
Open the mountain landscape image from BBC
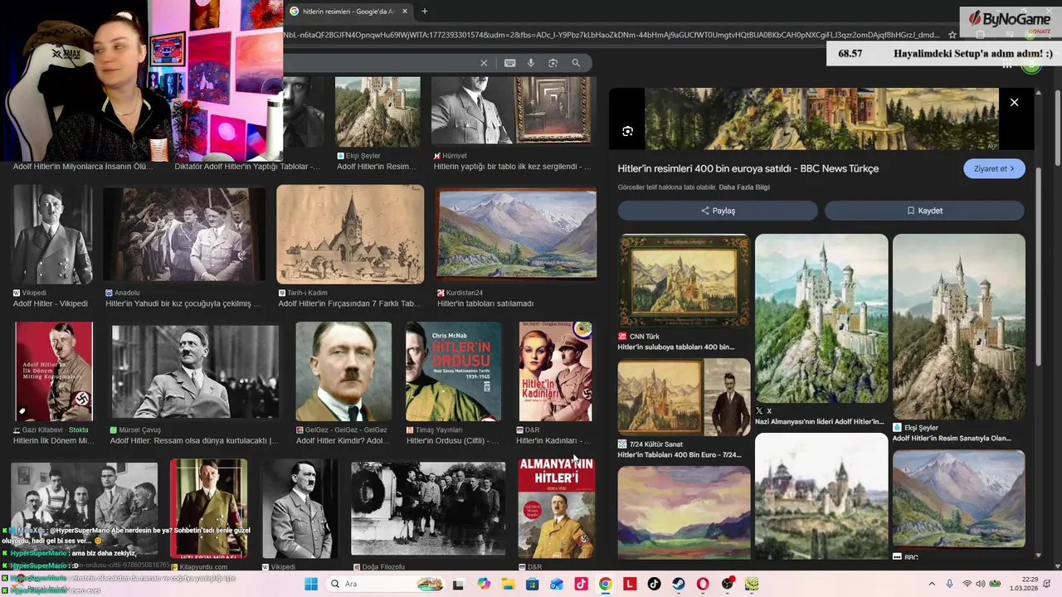(959, 499)
